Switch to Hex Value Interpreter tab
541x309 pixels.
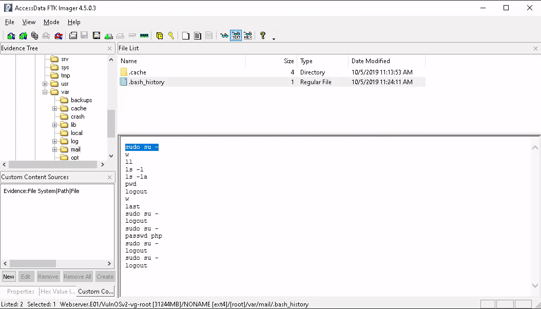coord(57,292)
